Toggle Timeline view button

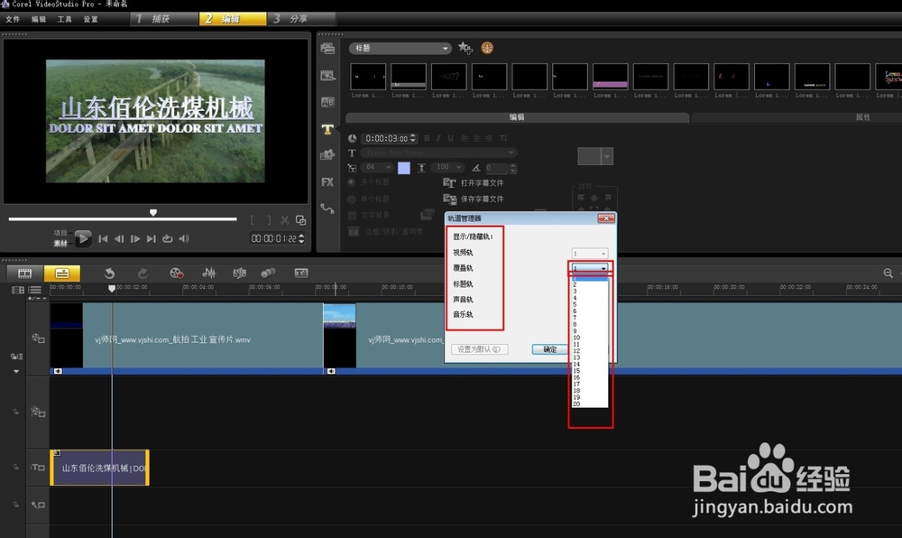[61, 273]
